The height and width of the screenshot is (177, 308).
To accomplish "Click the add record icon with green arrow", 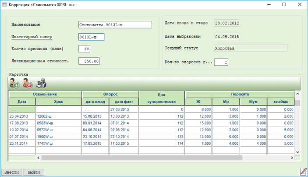I will pos(14,83).
